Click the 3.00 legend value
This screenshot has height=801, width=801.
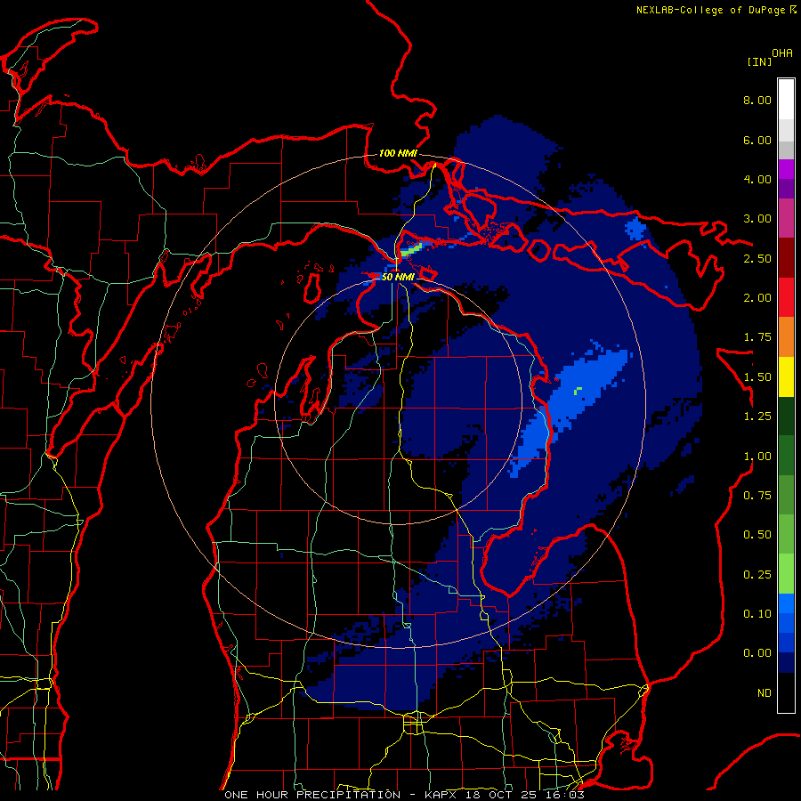point(757,219)
